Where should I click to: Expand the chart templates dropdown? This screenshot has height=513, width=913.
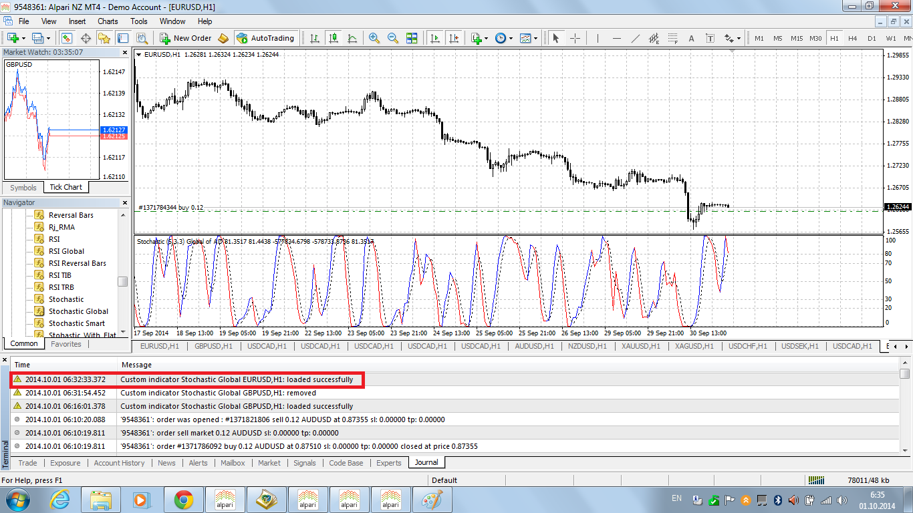point(535,38)
